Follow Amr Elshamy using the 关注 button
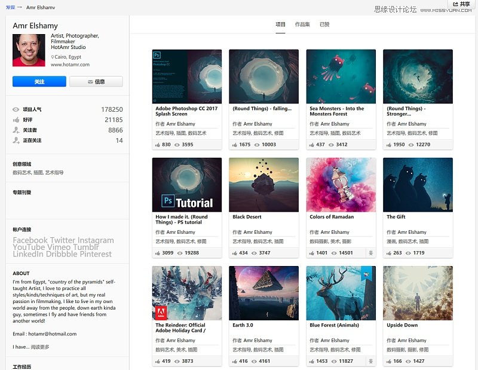 pyautogui.click(x=38, y=81)
